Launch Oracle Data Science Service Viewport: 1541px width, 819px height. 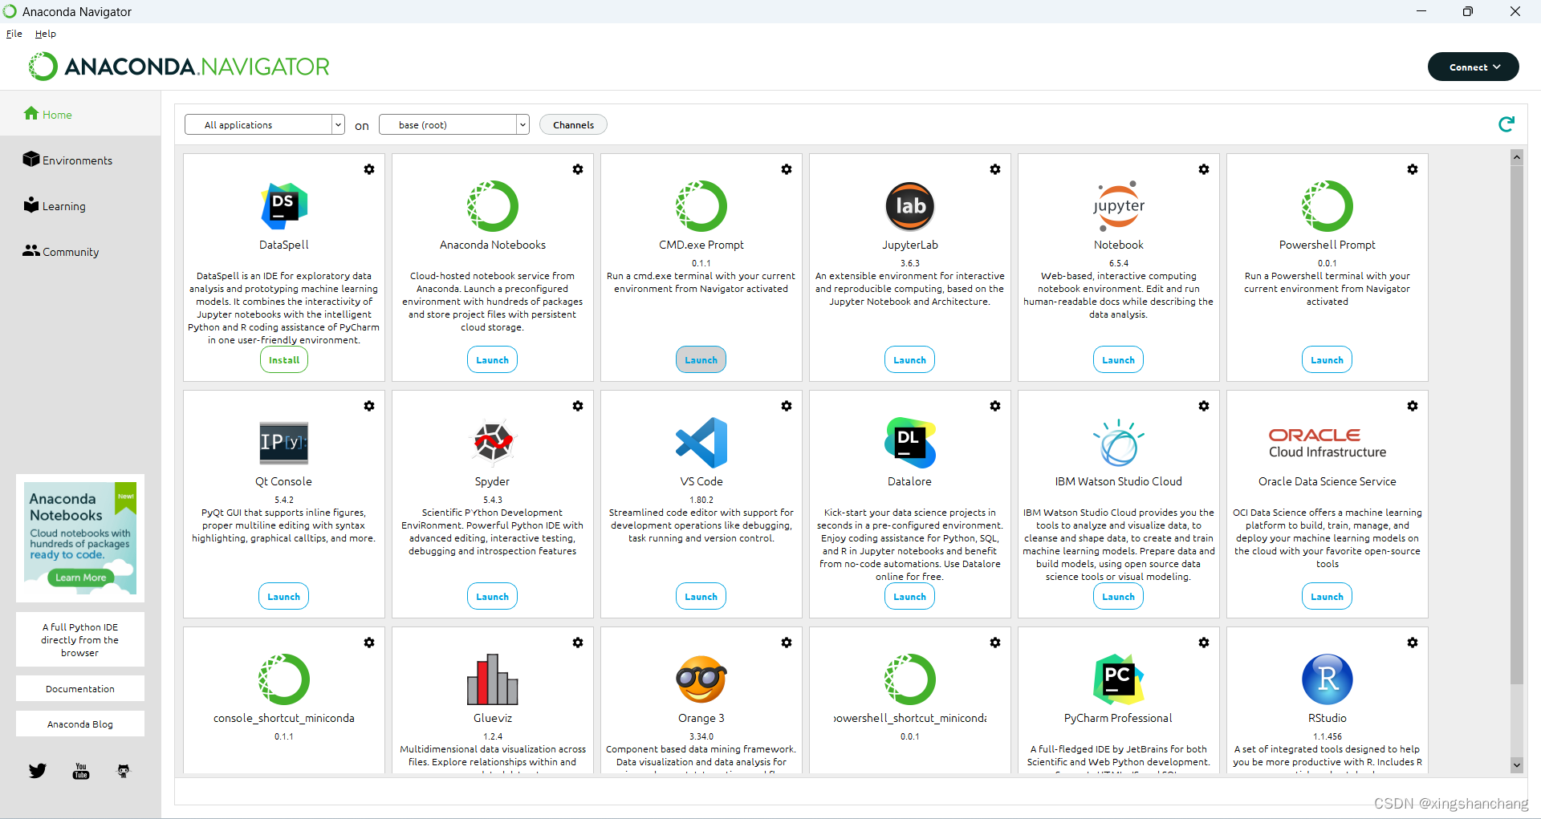point(1328,597)
